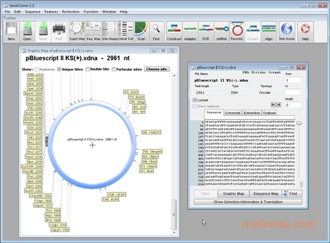Uncheck the Locked checkbox
The width and height of the screenshot is (330, 243).
pos(194,100)
